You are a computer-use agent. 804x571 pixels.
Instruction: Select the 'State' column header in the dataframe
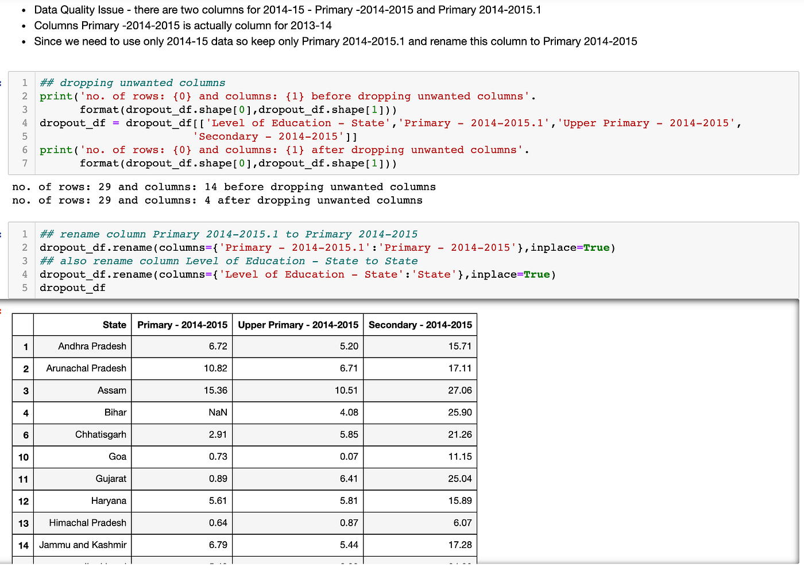pyautogui.click(x=114, y=324)
